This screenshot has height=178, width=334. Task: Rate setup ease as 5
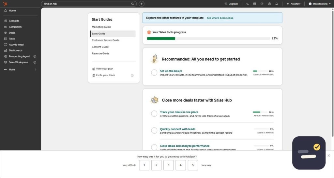pyautogui.click(x=193, y=165)
